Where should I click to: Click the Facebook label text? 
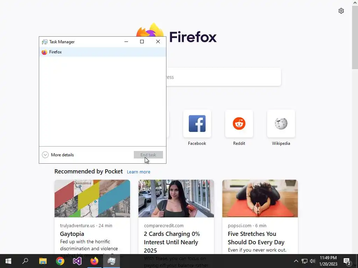[x=197, y=143]
